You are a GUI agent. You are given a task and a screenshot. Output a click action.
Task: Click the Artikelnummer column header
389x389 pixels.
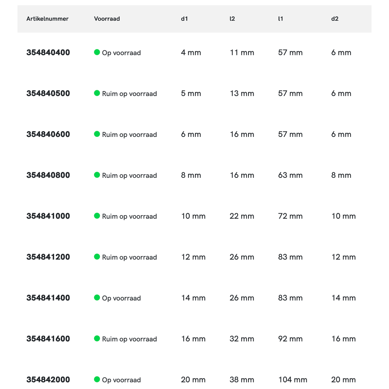point(47,19)
